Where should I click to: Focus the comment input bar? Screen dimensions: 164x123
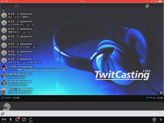(82, 114)
